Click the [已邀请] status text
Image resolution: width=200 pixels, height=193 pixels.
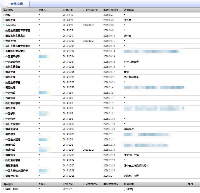[128, 189]
